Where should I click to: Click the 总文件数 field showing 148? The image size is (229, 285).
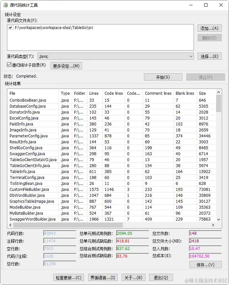point(205,233)
